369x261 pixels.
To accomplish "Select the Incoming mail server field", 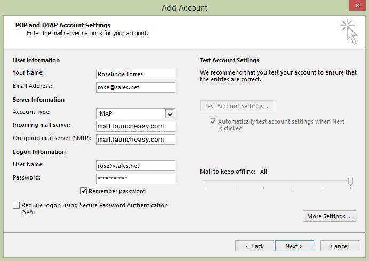I will pyautogui.click(x=135, y=126).
